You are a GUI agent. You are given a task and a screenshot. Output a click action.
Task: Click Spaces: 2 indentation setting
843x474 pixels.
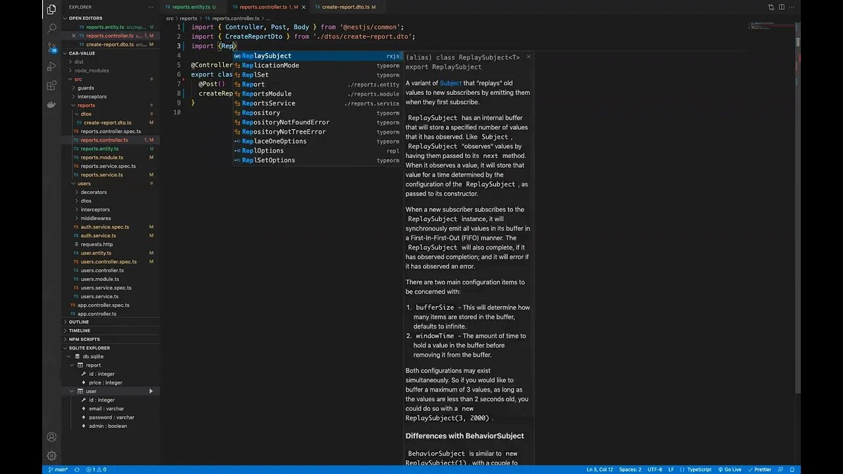tap(630, 469)
